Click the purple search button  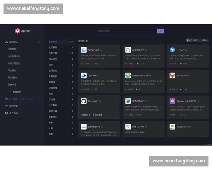coord(160,31)
